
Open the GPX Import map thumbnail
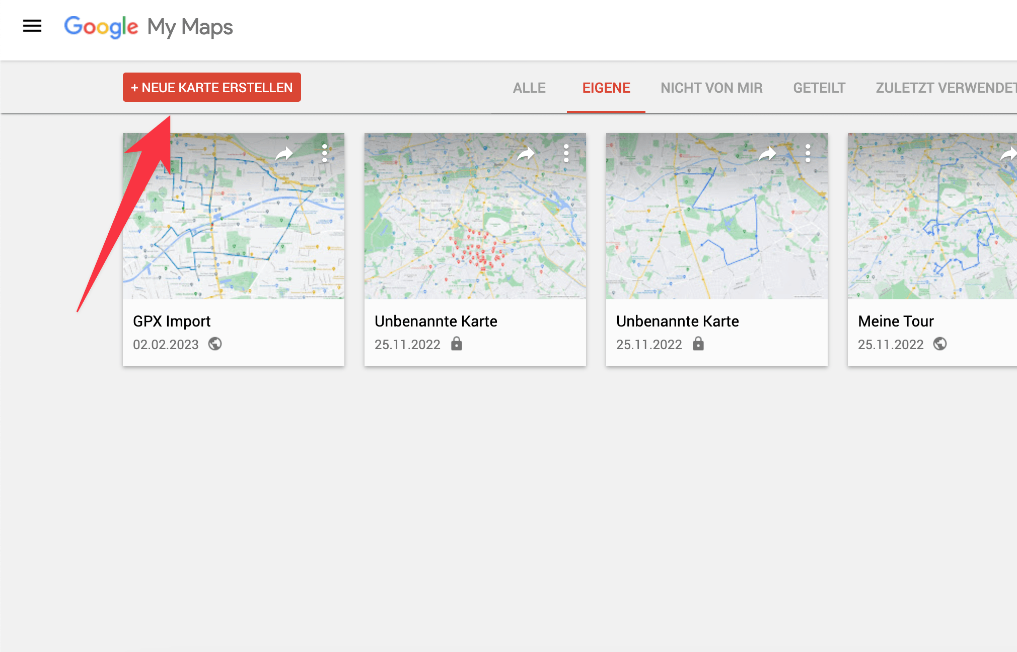[234, 216]
